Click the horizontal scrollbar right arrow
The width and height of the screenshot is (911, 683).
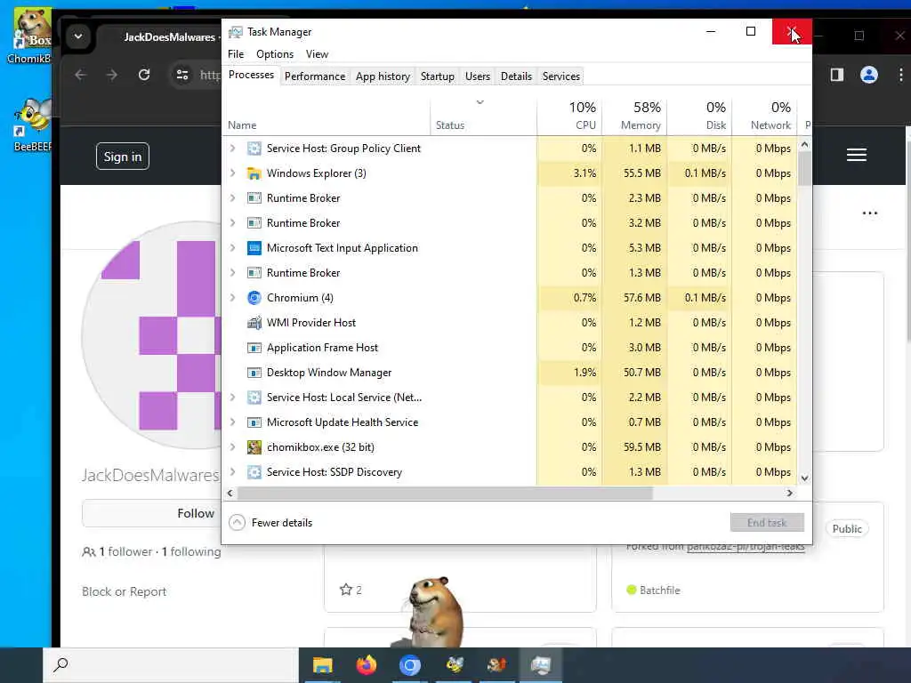(x=790, y=493)
